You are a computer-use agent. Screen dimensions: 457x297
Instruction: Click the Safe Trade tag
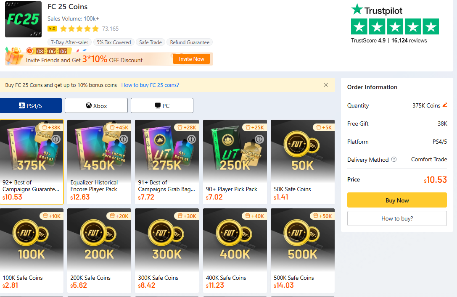point(151,42)
